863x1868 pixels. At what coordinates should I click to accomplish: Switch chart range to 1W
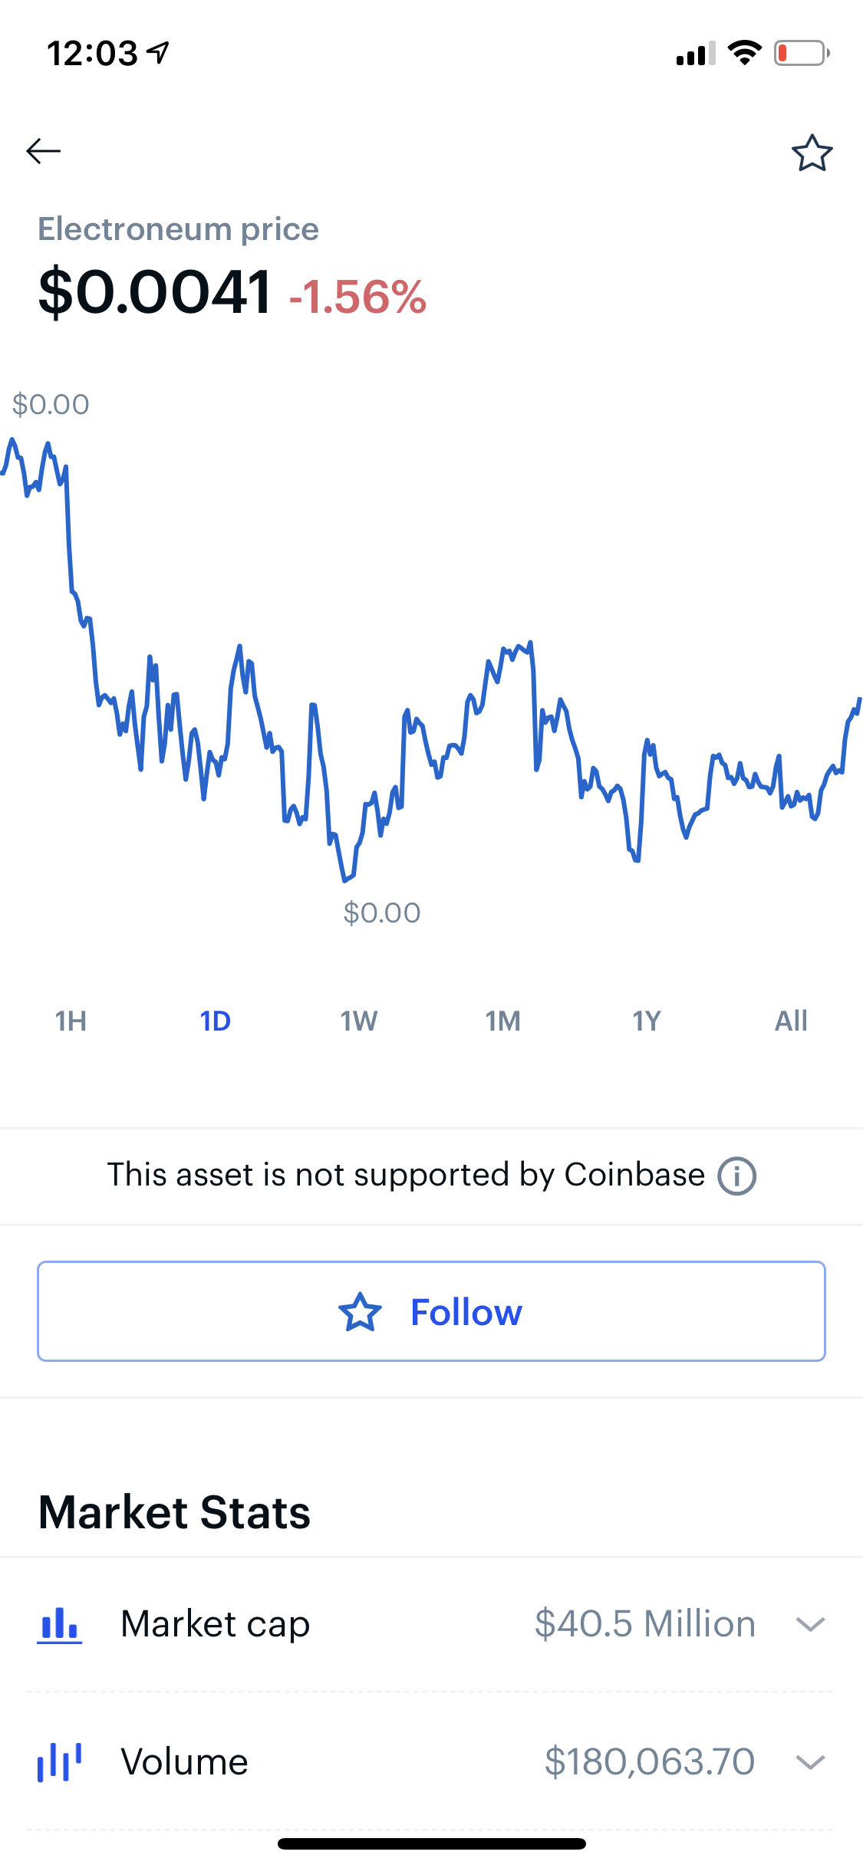click(x=359, y=1021)
